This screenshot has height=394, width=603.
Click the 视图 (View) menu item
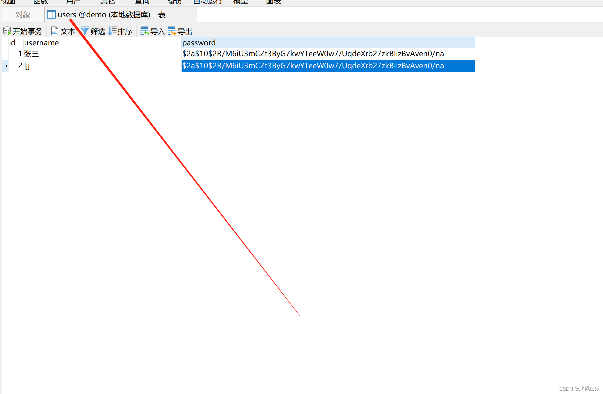tap(10, 3)
